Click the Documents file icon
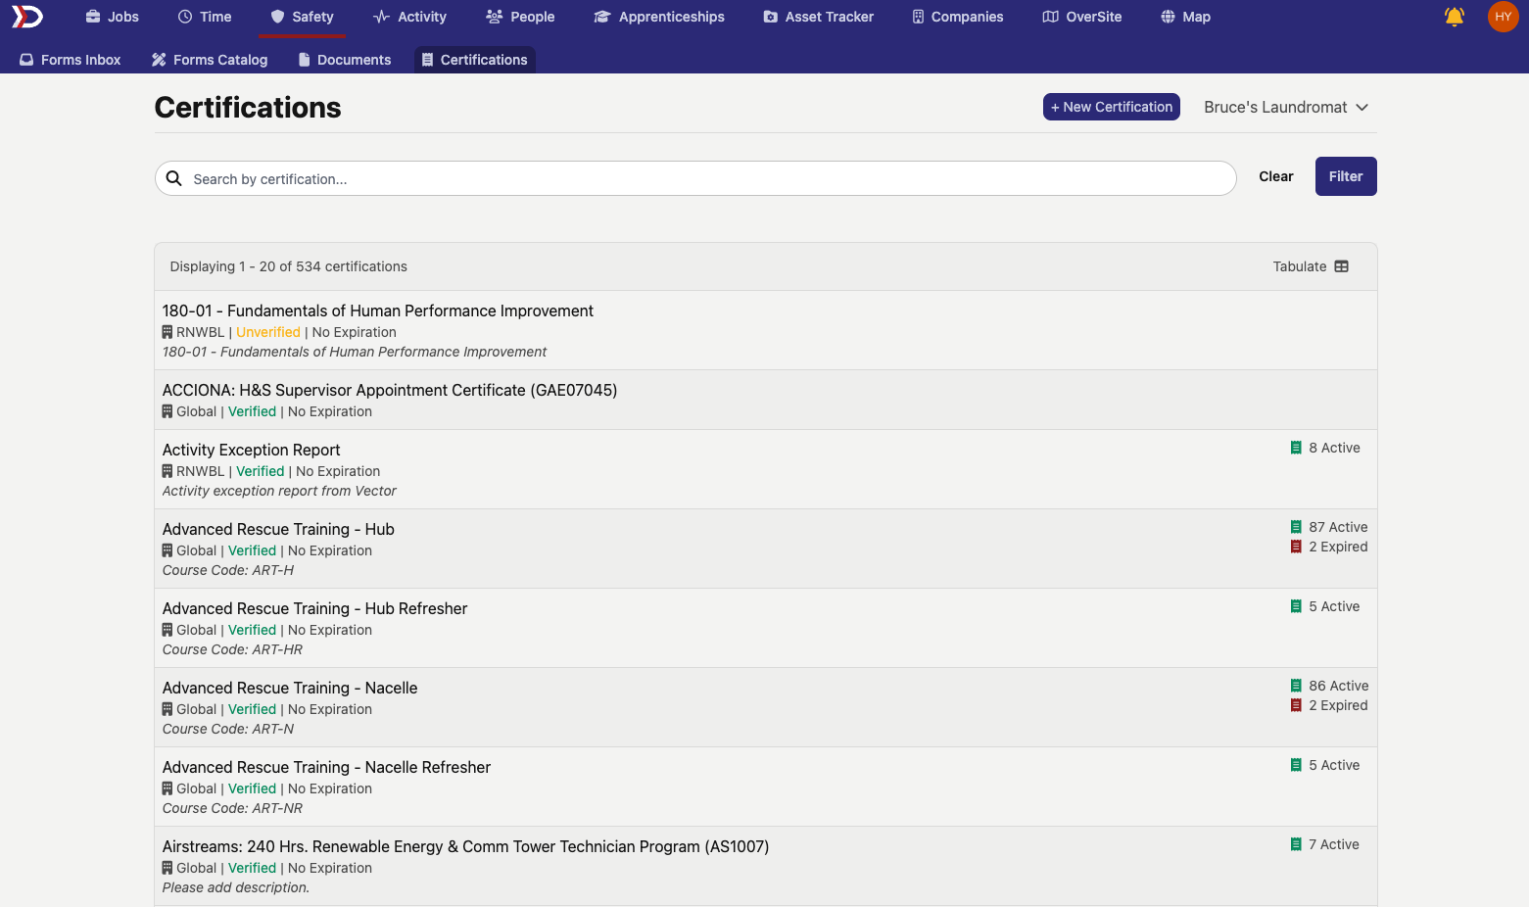The height and width of the screenshot is (907, 1529). (305, 60)
